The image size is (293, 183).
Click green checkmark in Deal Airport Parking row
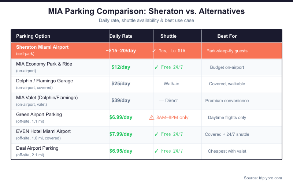click(156, 151)
